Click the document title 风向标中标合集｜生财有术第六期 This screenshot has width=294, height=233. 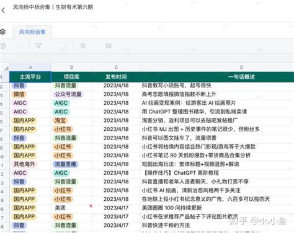tap(53, 7)
